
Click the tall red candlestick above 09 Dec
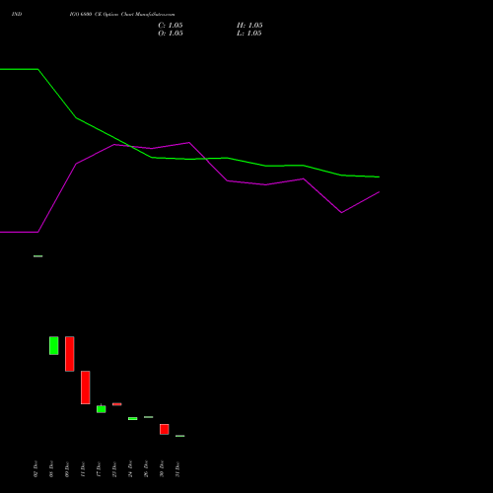click(x=70, y=354)
